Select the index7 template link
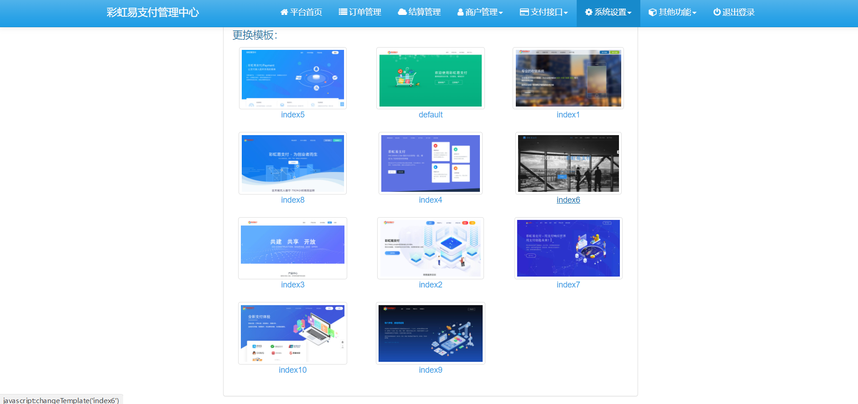Viewport: 858px width, 404px height. (x=568, y=285)
